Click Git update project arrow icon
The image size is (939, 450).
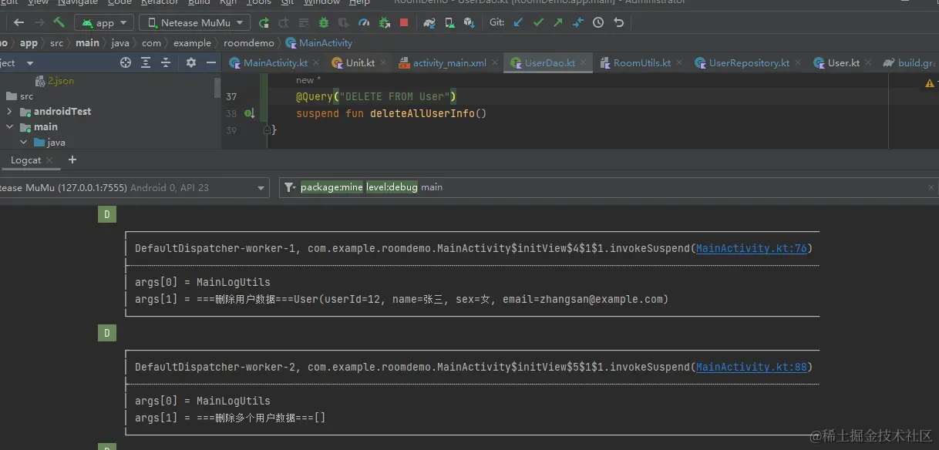tap(519, 23)
